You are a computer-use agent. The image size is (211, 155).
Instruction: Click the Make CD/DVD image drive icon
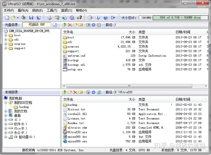pyautogui.click(x=50, y=18)
